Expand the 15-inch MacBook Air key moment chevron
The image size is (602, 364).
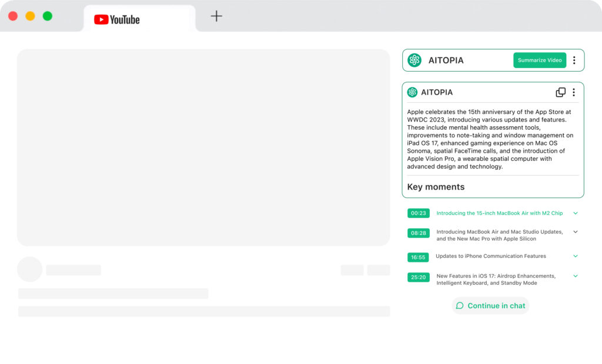click(576, 213)
